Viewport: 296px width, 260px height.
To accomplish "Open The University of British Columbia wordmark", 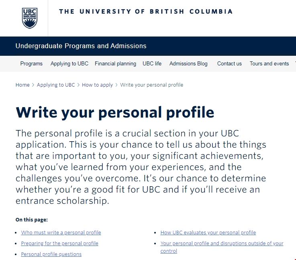I will (146, 12).
